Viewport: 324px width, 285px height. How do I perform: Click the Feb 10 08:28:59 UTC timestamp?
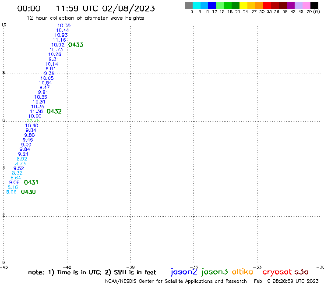(286, 281)
